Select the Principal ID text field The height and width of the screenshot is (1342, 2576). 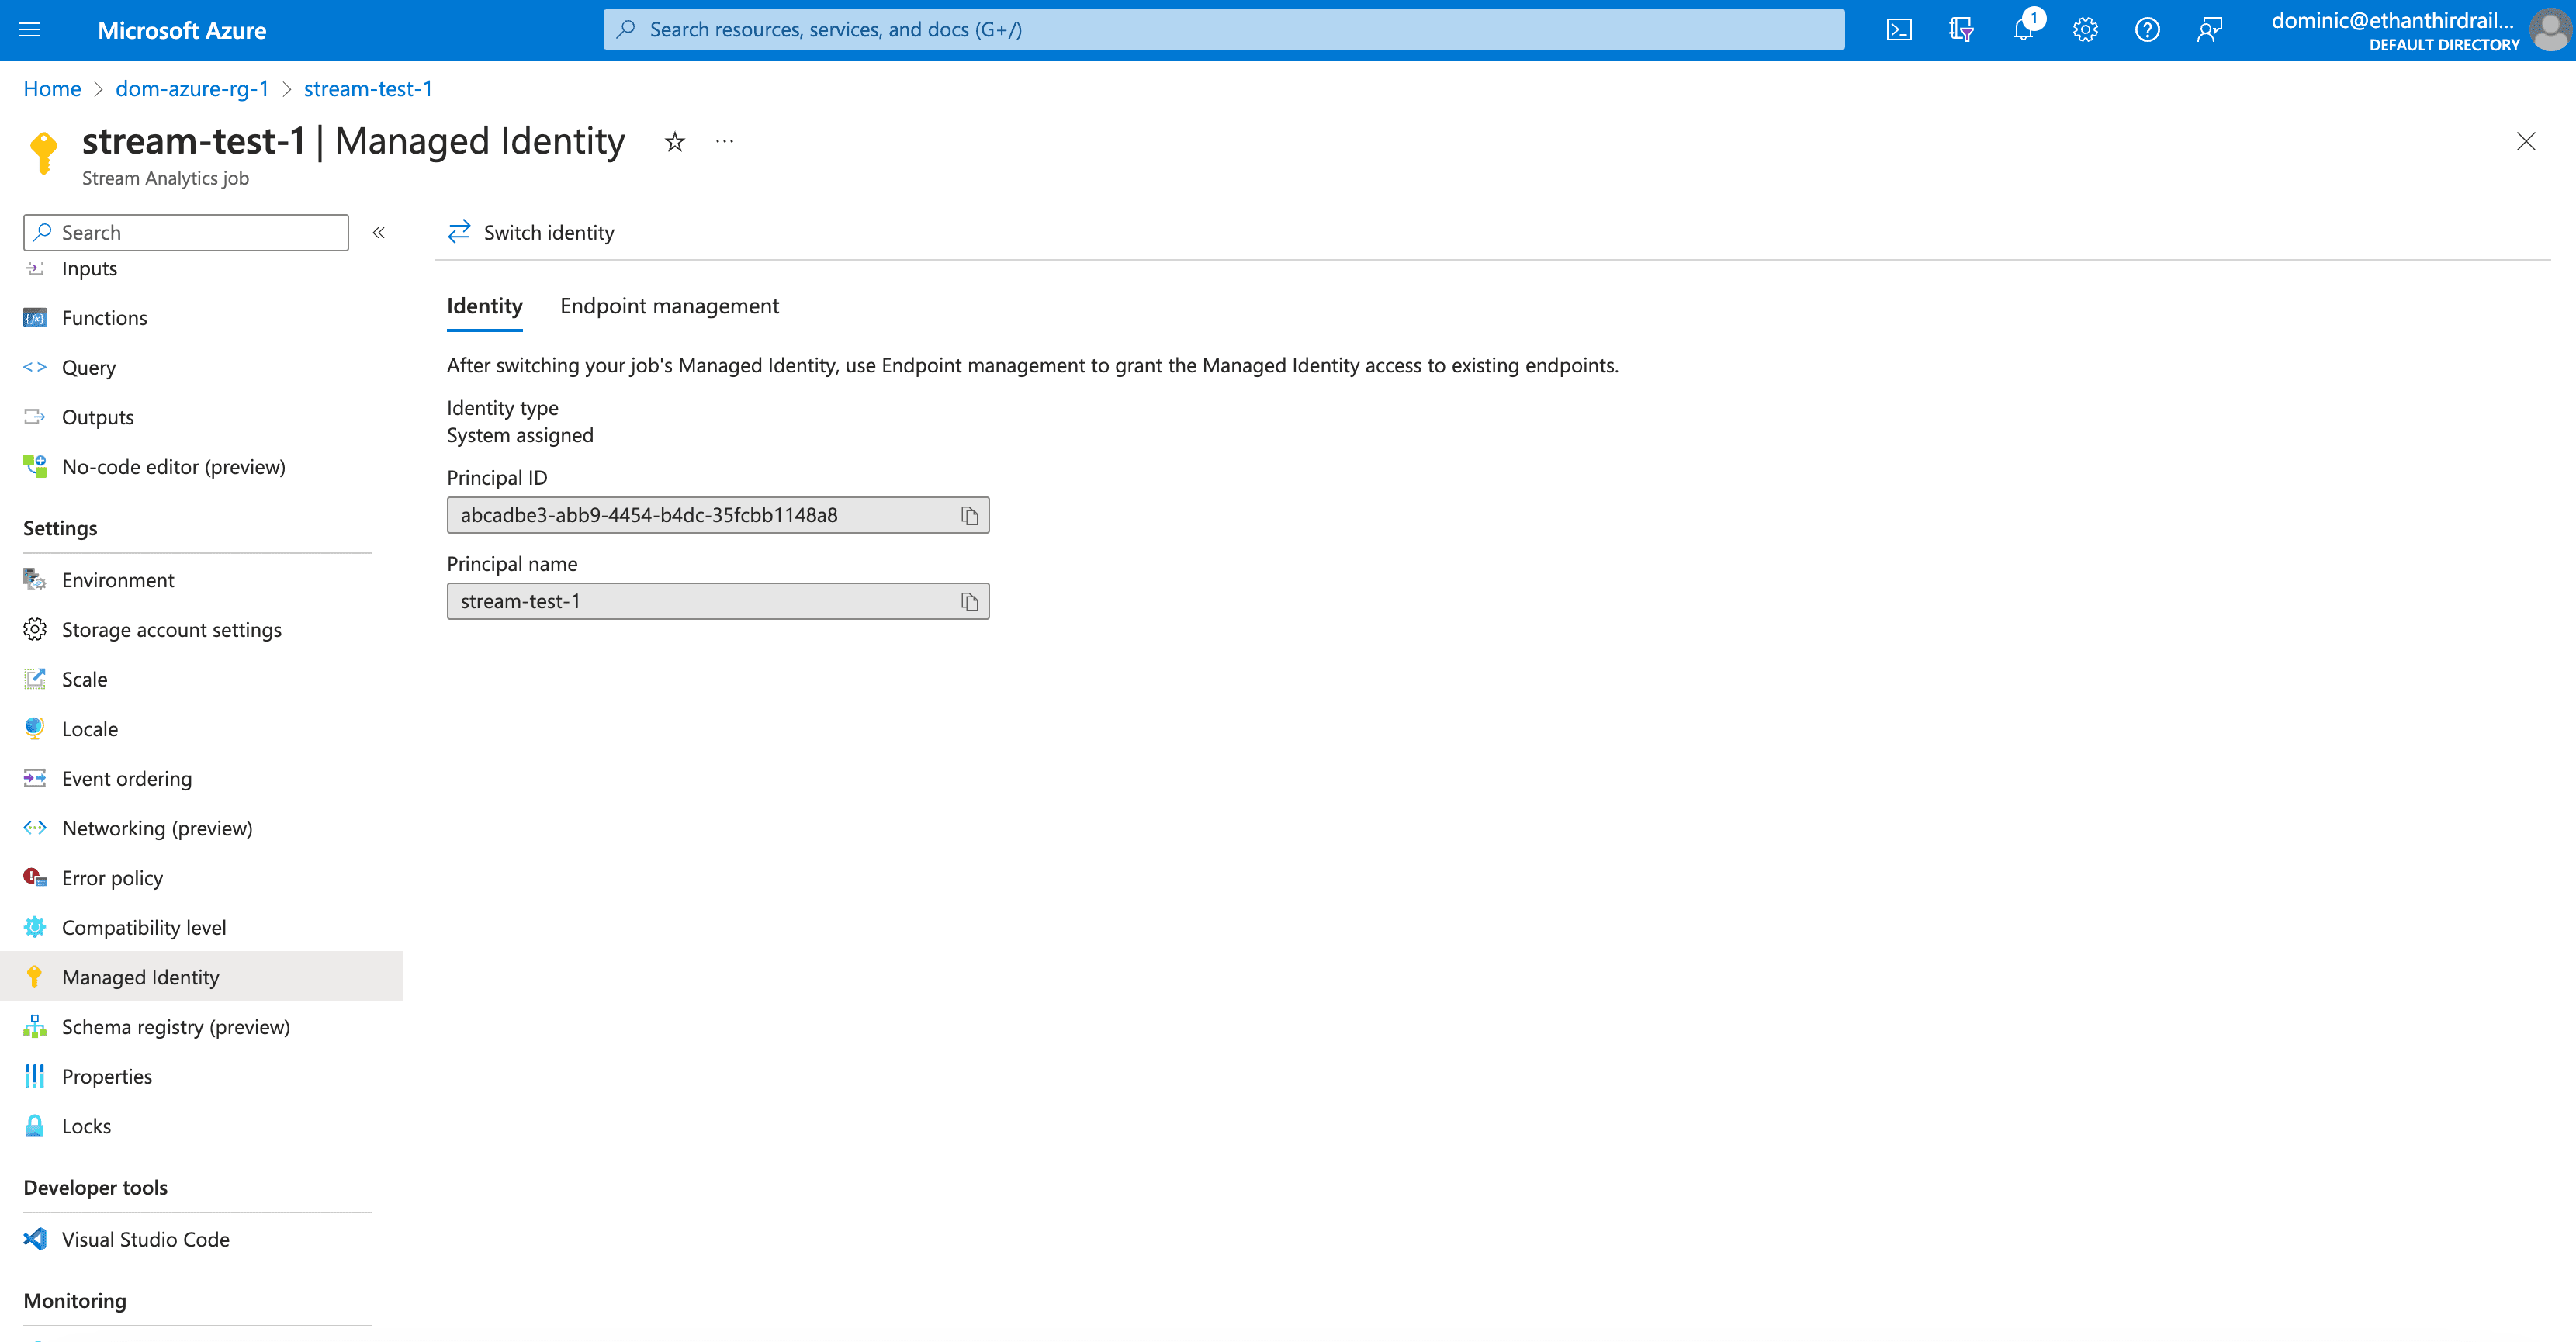click(x=718, y=516)
